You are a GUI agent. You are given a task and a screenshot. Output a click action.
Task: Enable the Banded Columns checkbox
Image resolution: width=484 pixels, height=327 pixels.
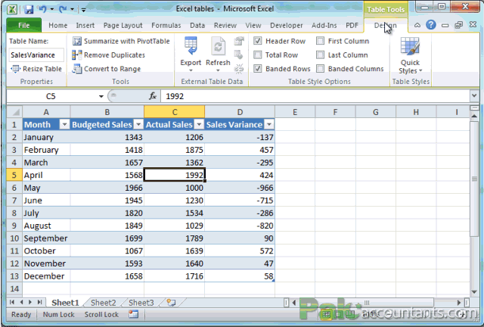coord(321,68)
